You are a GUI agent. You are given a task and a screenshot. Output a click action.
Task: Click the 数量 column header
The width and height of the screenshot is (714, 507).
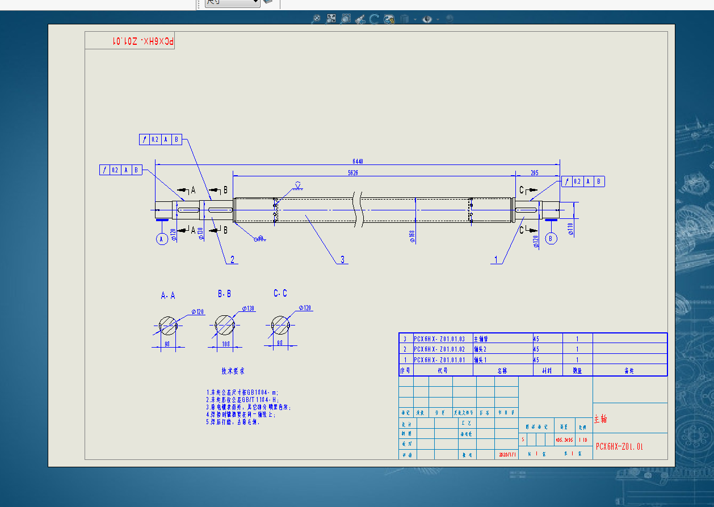(577, 370)
